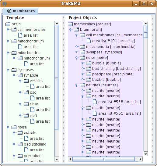Click the brain folder icon in Template
This screenshot has height=166, width=157.
point(8,24)
